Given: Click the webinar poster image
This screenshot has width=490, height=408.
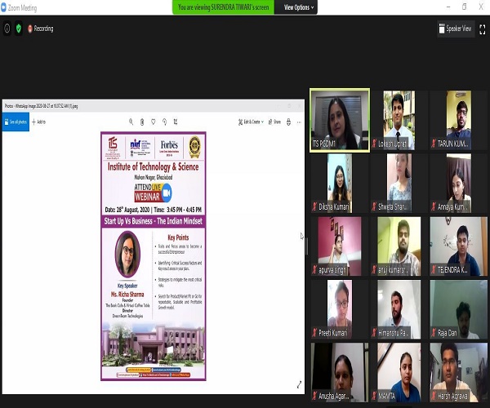Looking at the screenshot, I should click(x=154, y=256).
